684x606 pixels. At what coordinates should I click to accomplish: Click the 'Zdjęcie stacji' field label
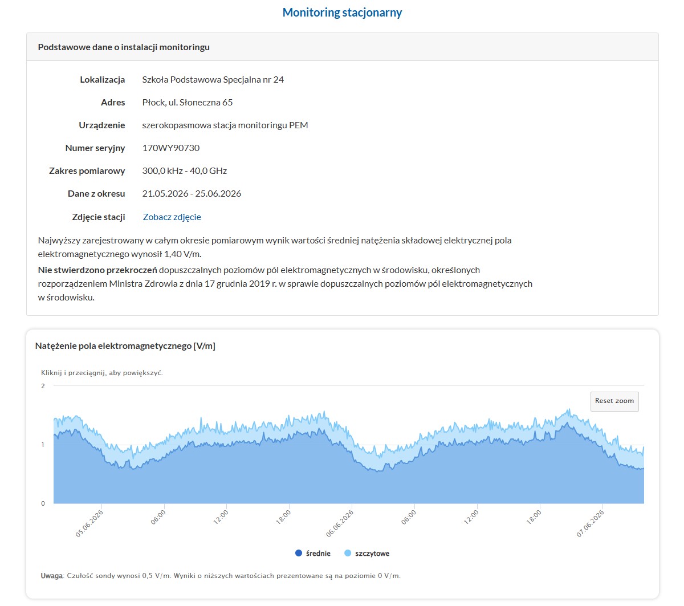point(99,217)
